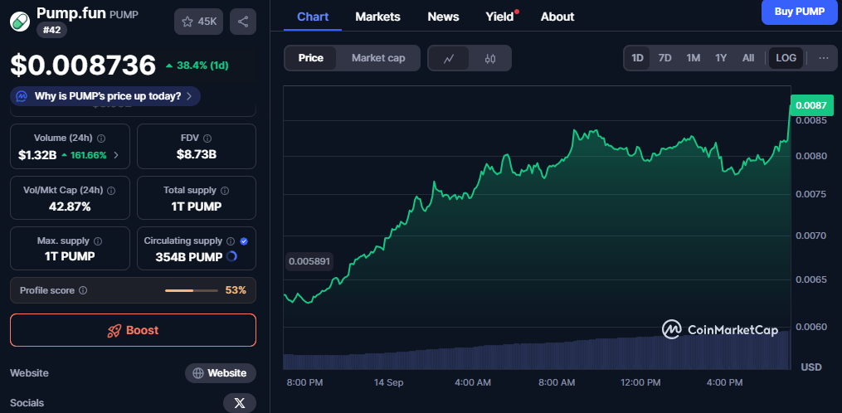Click the AI icon beside price question
Screen dimensions: 842x413
(x=22, y=96)
